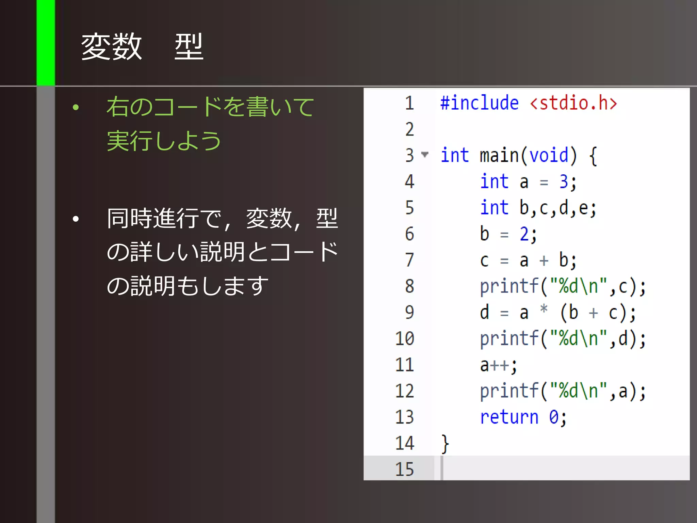This screenshot has width=697, height=523.
Task: Click code line b = 2;
Action: (508, 234)
